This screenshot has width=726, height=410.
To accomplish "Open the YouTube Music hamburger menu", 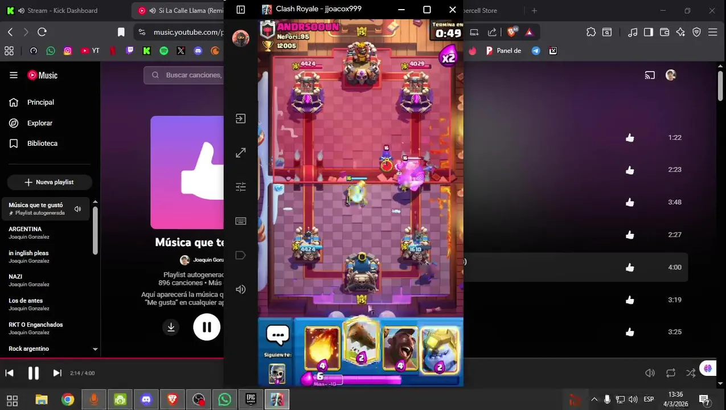I will (14, 75).
